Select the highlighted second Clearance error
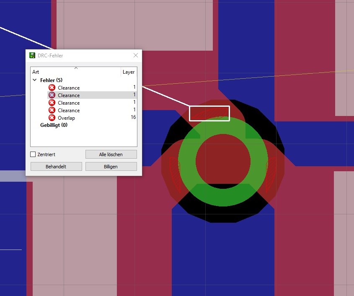Image resolution: width=354 pixels, height=296 pixels. click(92, 95)
